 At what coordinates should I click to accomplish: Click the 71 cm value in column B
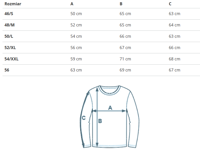(x=125, y=59)
